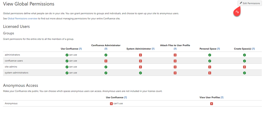
Task: Click administrators Attach Files red cross icon
Action: pyautogui.click(x=175, y=55)
